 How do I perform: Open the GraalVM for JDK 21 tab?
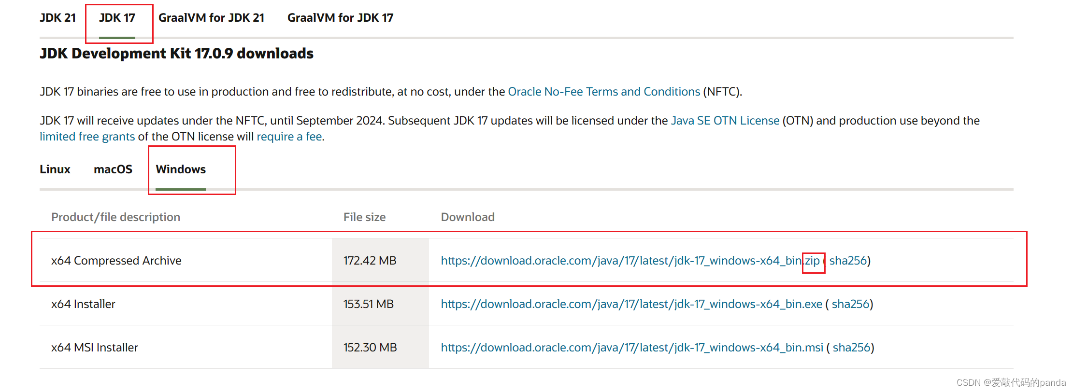point(211,18)
